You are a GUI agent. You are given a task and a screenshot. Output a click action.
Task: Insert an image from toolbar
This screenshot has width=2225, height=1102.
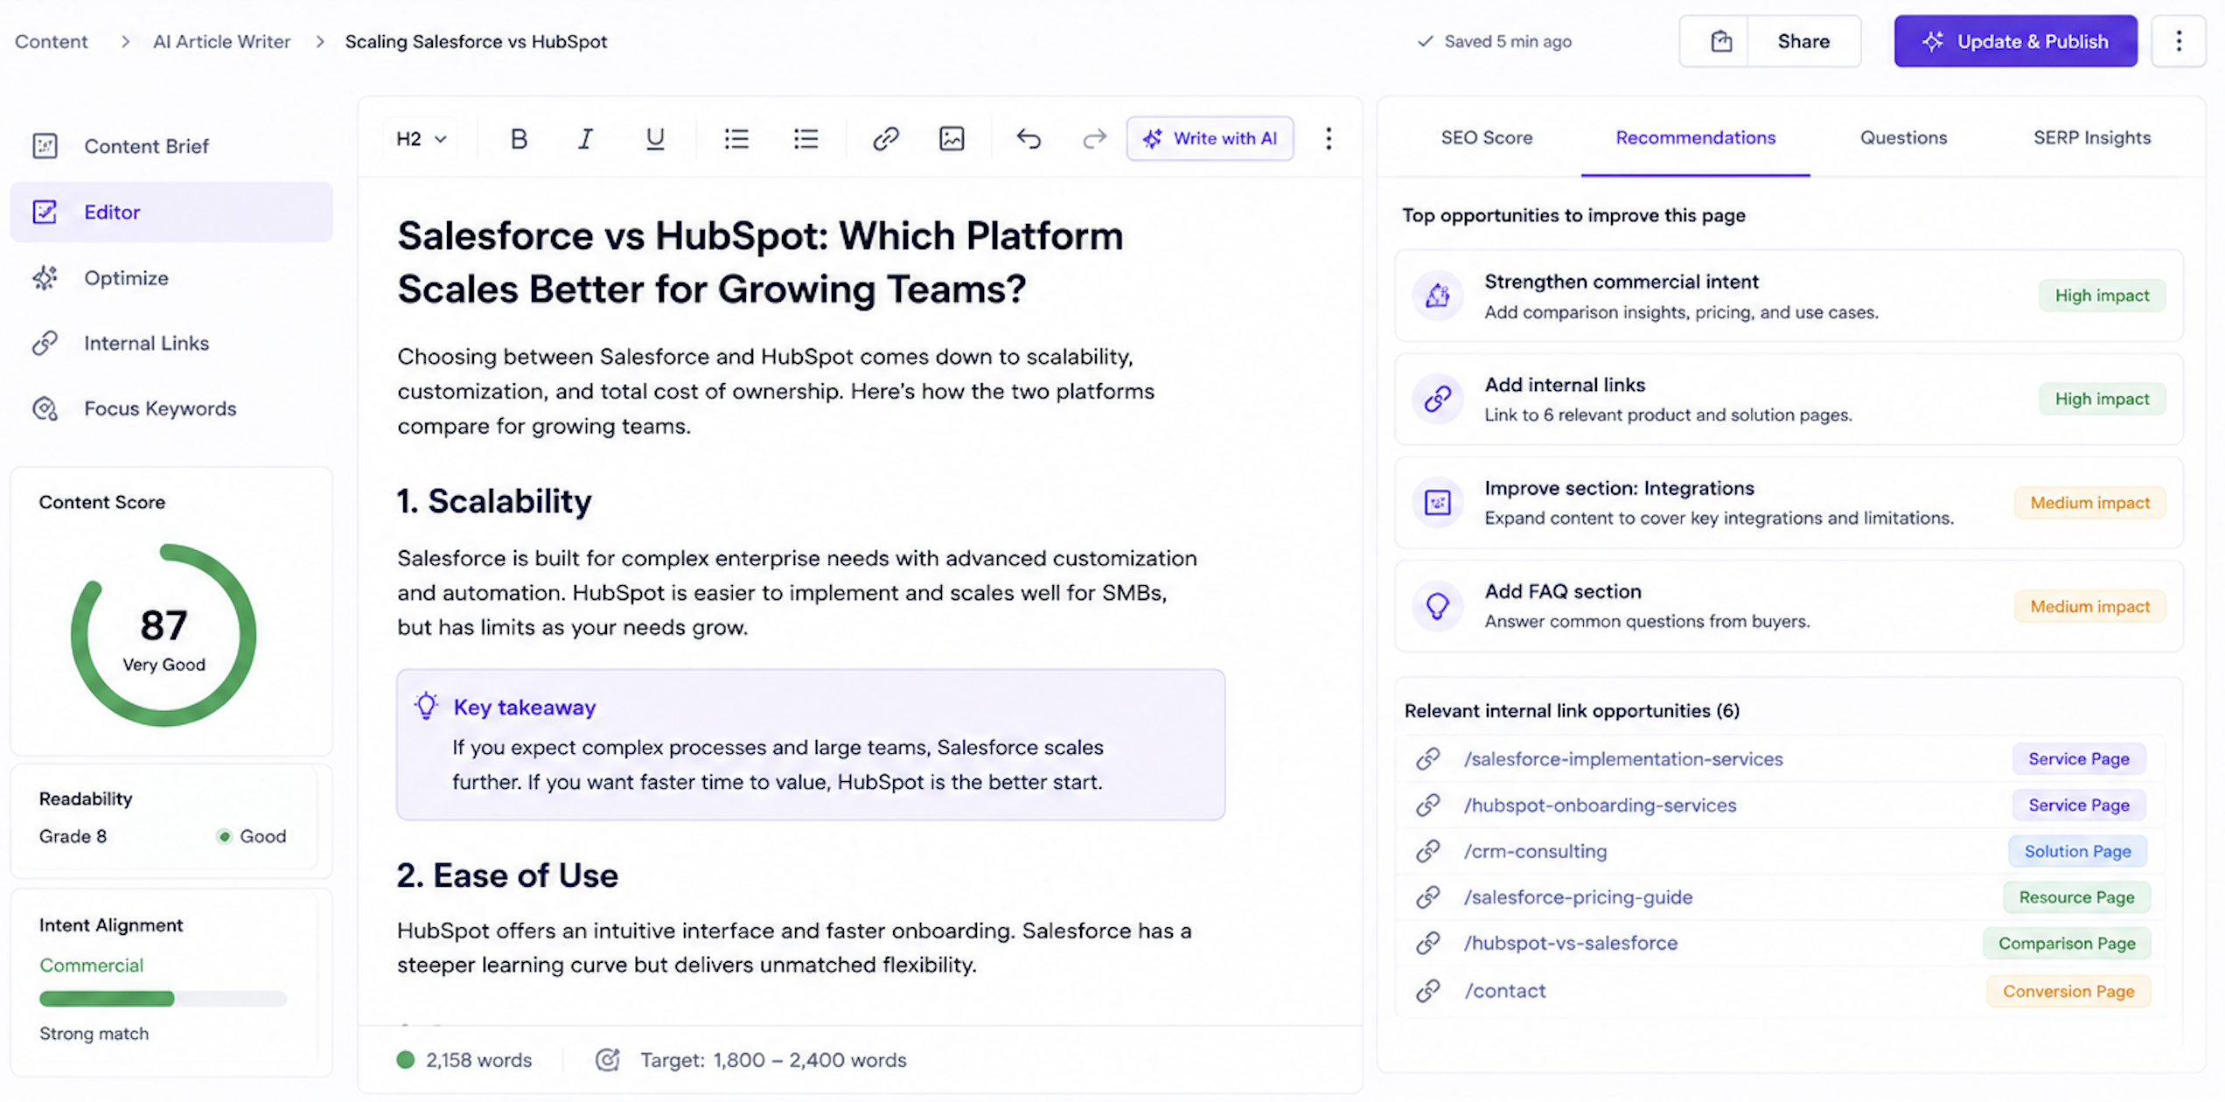click(x=952, y=138)
